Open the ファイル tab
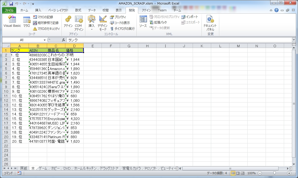This screenshot has width=298, height=178. pos(9,10)
